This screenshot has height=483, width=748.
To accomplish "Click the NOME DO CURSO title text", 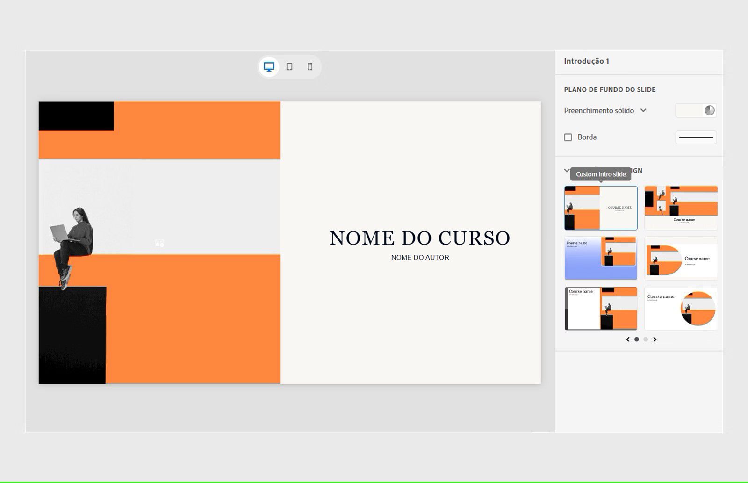I will 419,238.
